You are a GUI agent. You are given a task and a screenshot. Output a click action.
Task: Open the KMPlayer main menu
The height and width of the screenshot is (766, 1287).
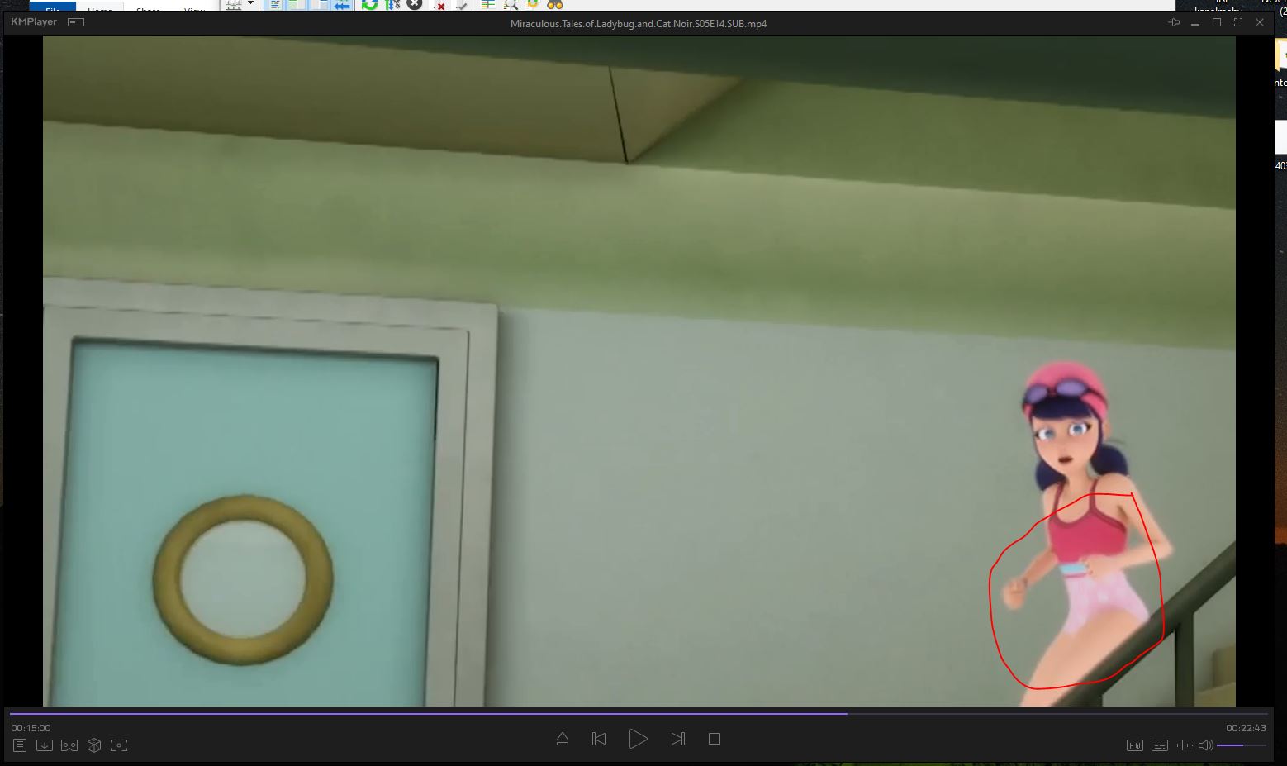pyautogui.click(x=34, y=22)
